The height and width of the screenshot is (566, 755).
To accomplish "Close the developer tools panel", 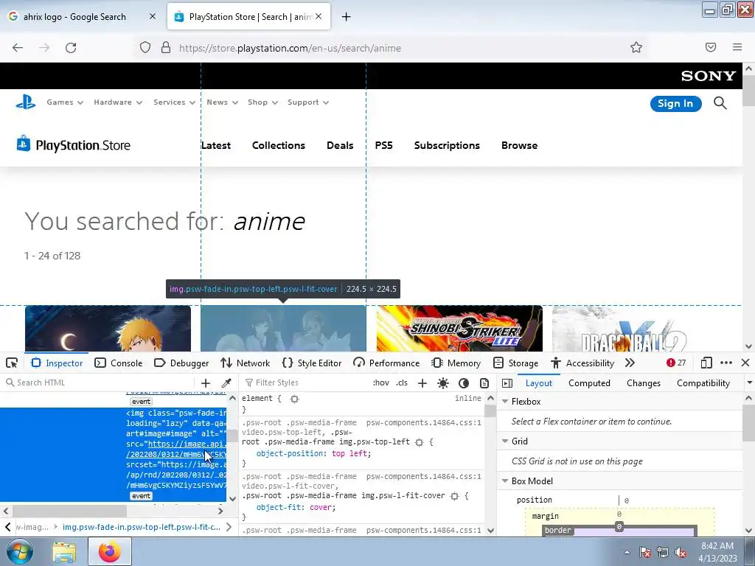I will (745, 363).
